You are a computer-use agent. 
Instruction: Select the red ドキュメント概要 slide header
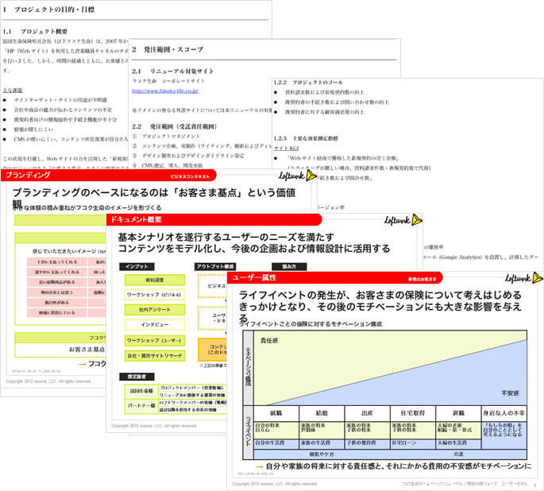coord(214,219)
